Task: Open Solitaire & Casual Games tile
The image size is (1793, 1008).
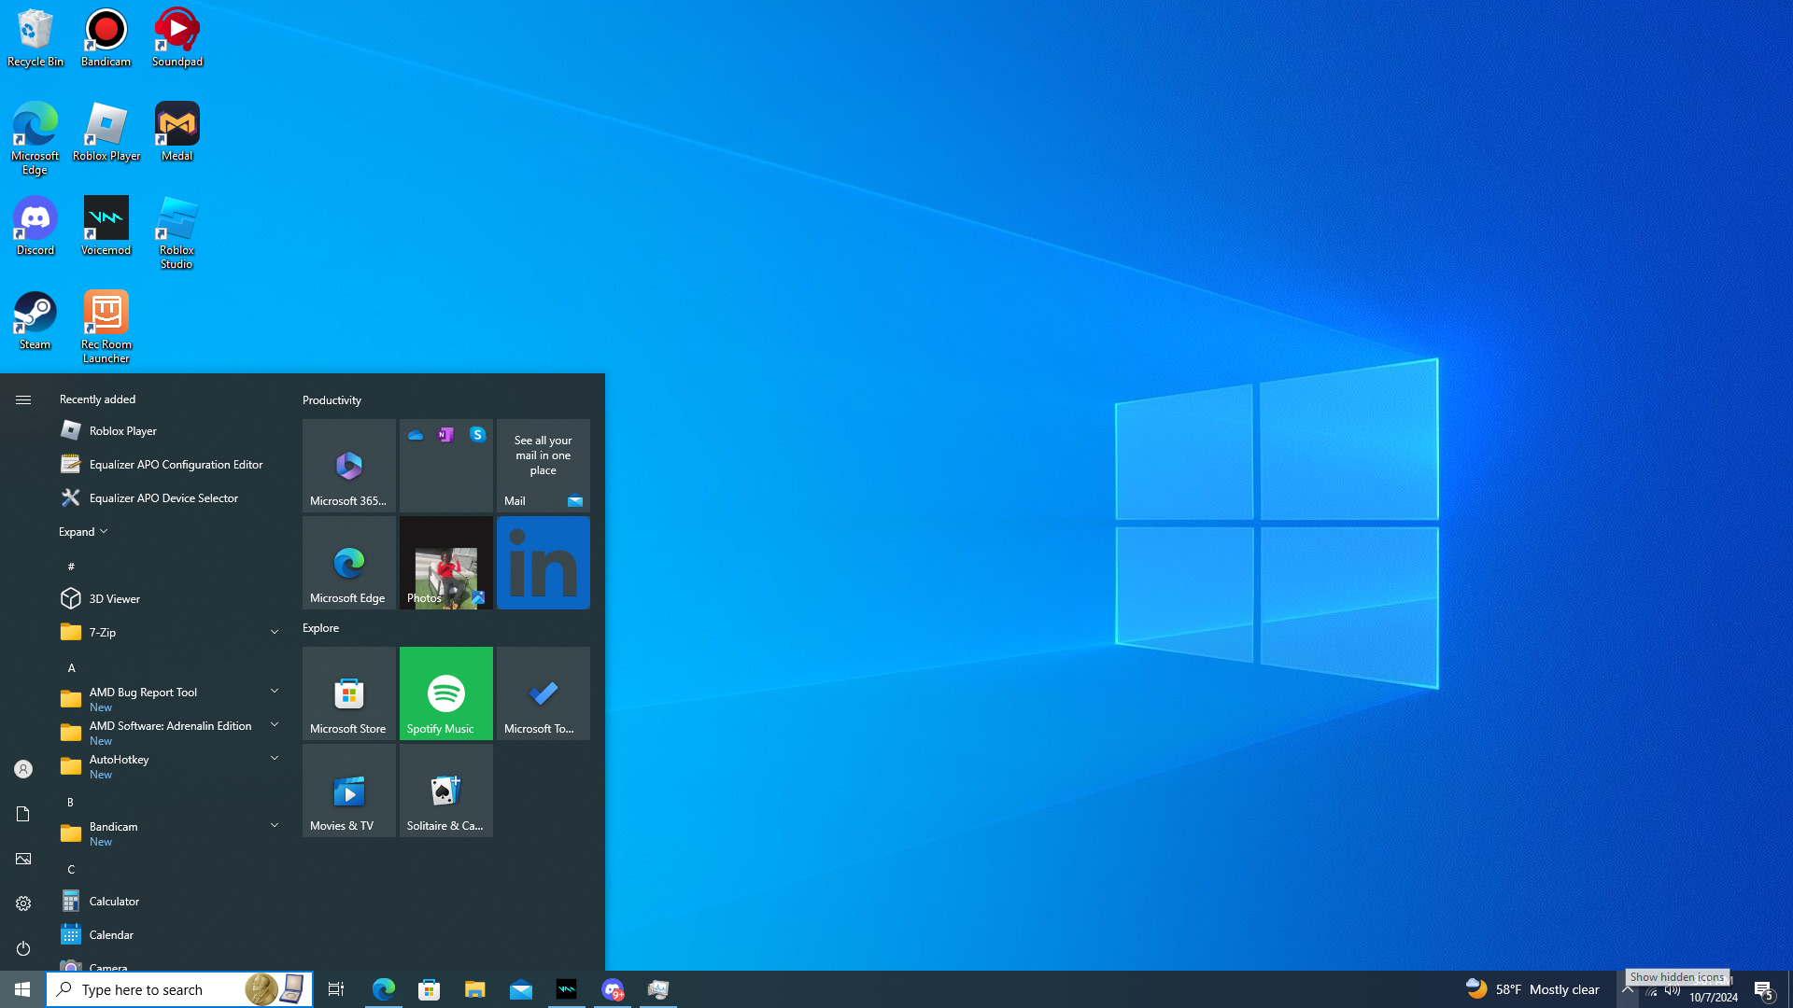Action: point(445,790)
